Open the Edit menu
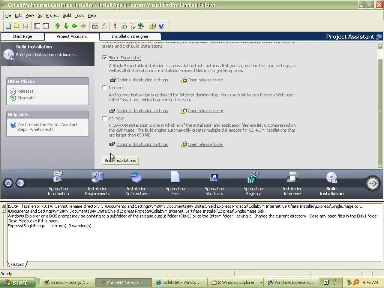 18,15
